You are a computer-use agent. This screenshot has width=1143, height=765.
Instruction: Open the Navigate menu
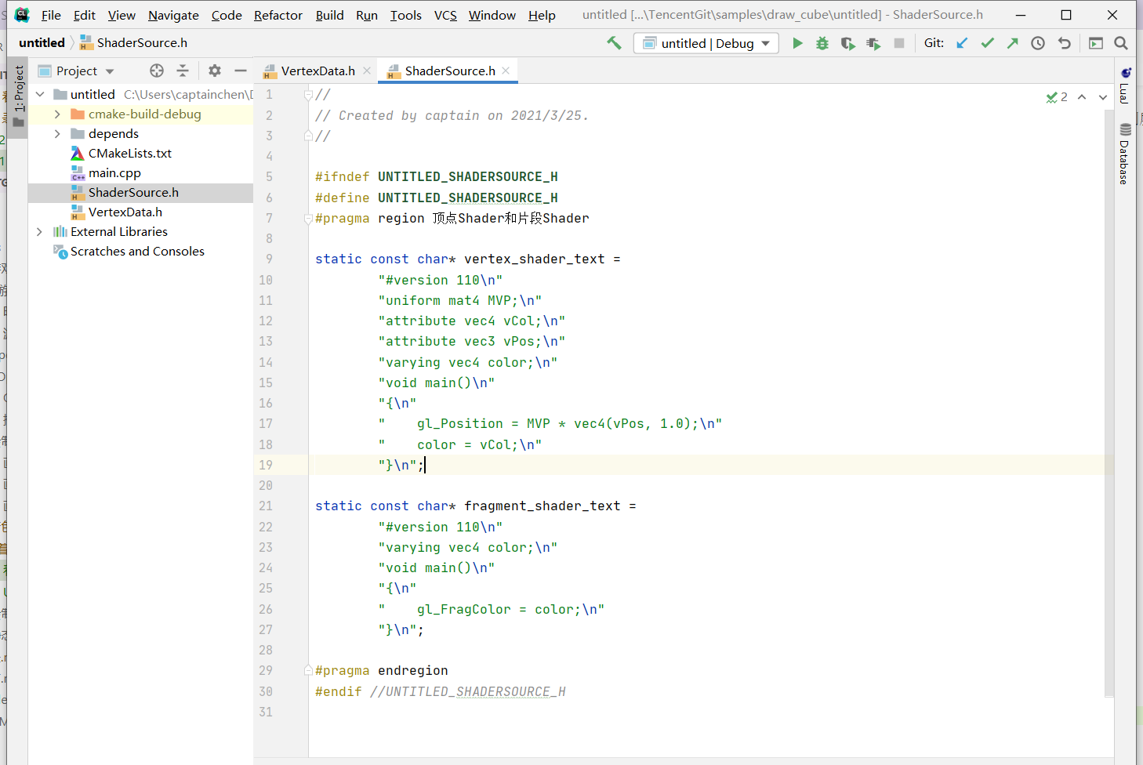click(173, 15)
